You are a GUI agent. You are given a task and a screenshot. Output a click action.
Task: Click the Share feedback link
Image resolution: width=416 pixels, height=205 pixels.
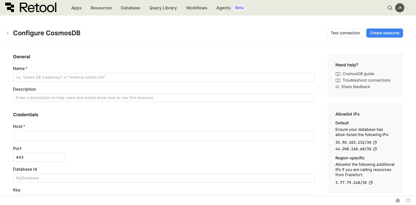coord(356,87)
